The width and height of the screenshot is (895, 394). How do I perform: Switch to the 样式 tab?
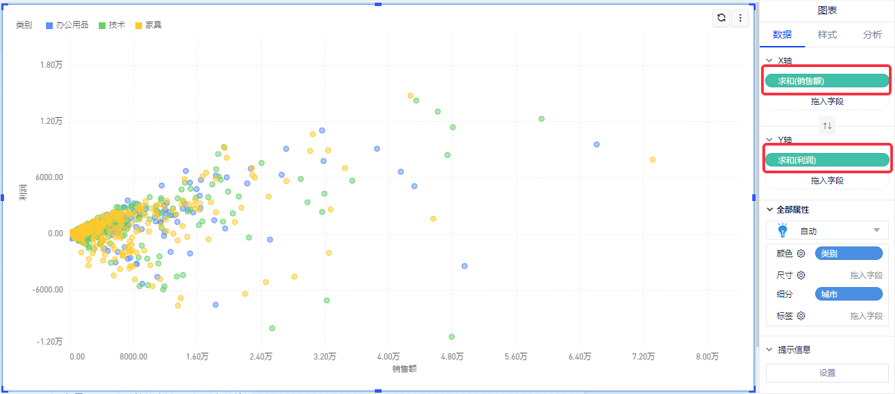[827, 35]
